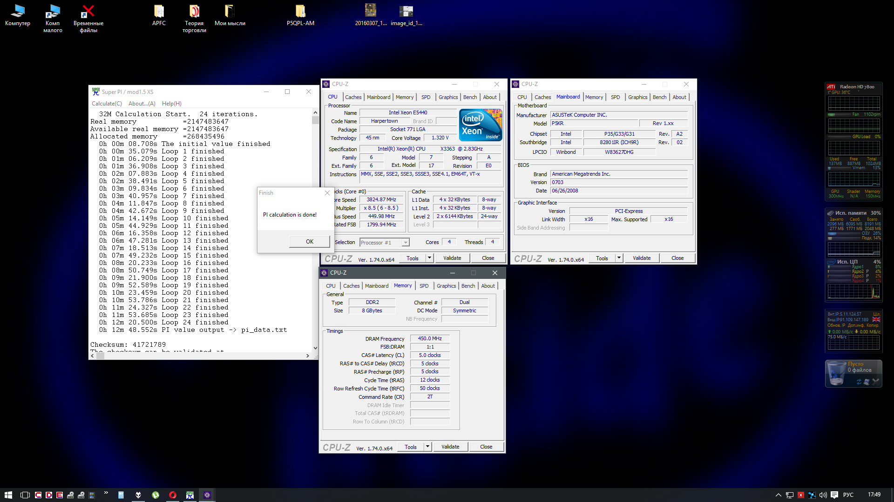Viewport: 894px width, 502px height.
Task: Switch to Super PI taskbar button
Action: (x=190, y=495)
